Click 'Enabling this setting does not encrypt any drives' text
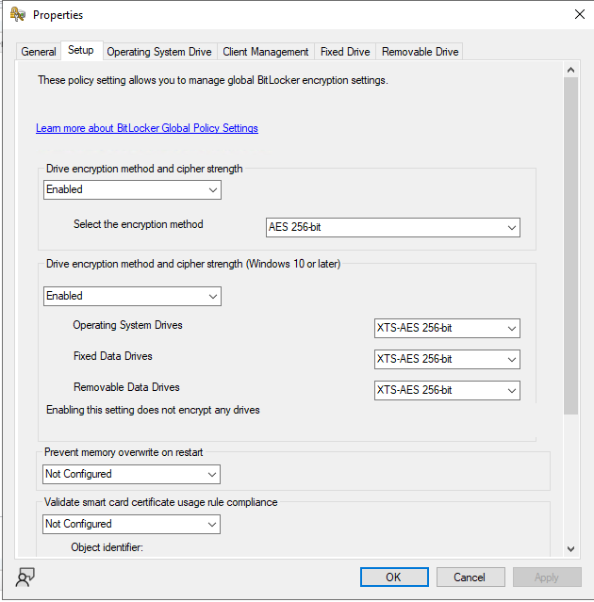The width and height of the screenshot is (594, 602). tap(153, 410)
